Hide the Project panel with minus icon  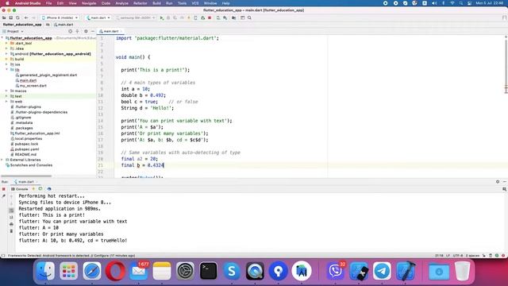click(x=93, y=31)
